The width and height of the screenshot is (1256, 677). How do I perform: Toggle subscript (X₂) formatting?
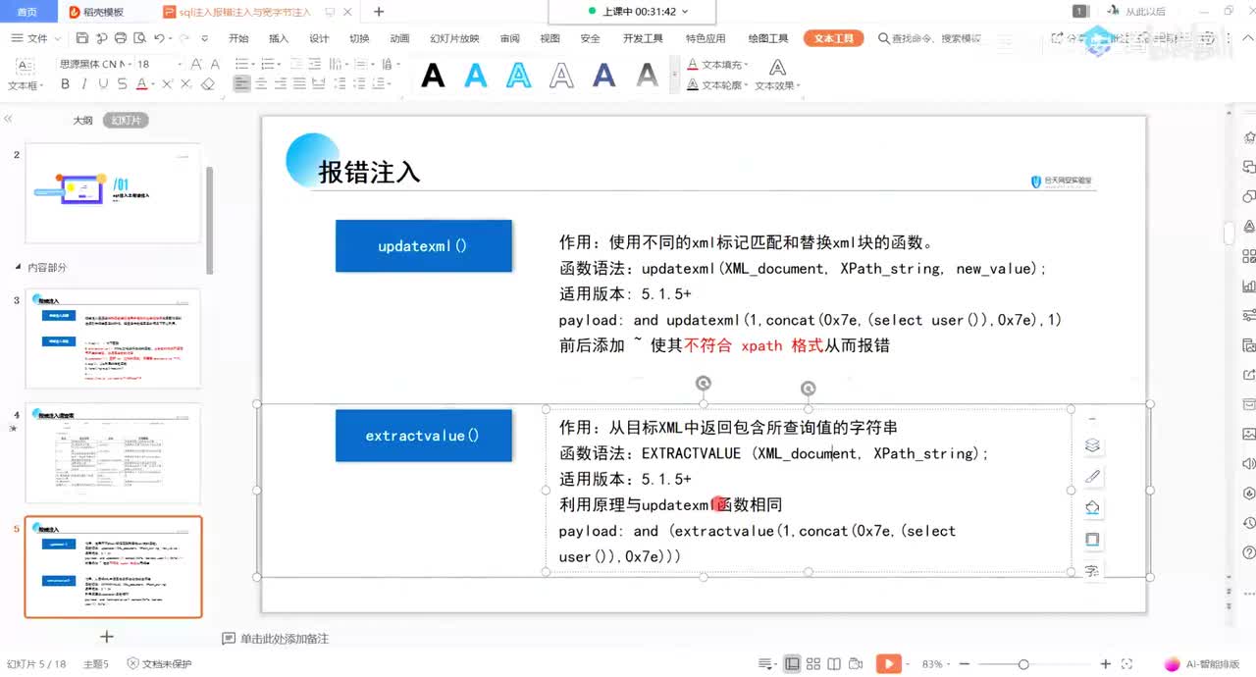(185, 84)
